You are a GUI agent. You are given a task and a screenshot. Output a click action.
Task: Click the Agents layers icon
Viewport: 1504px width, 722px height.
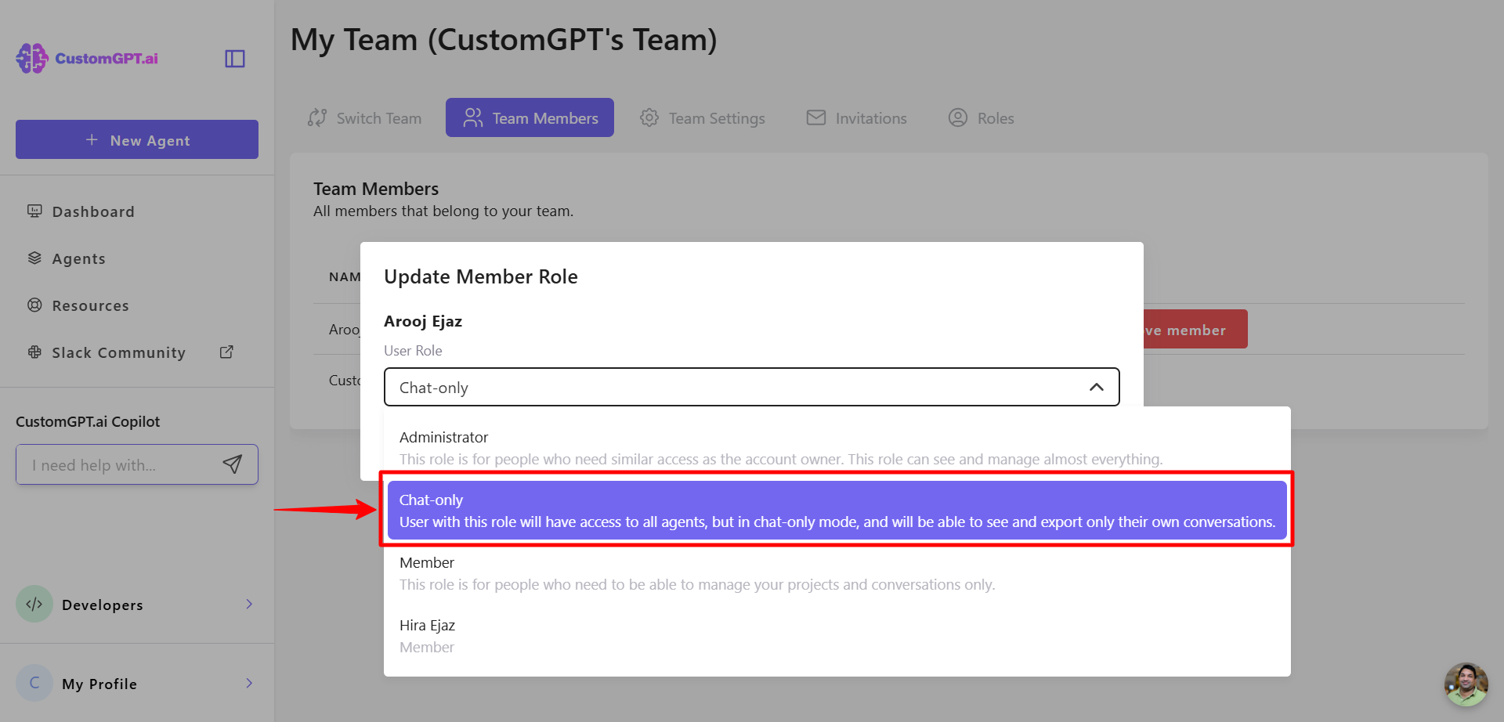tap(34, 258)
